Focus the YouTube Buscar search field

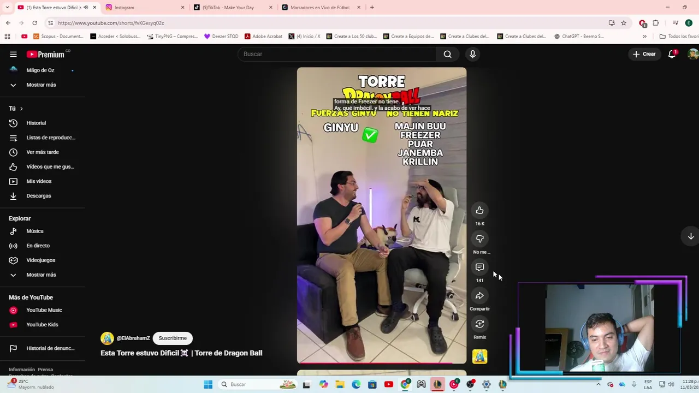click(337, 54)
